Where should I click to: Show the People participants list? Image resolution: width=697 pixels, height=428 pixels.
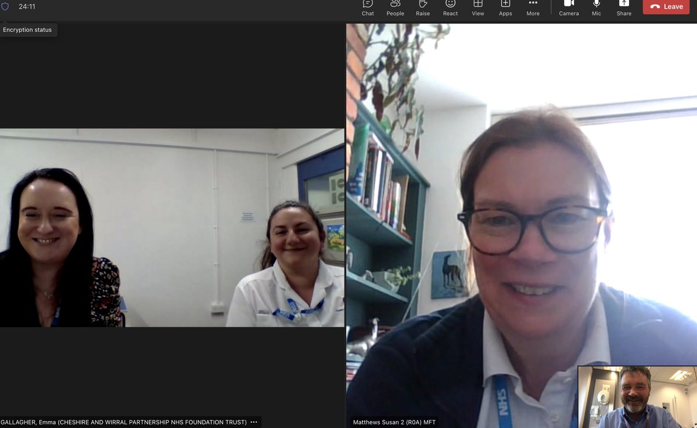click(x=395, y=8)
